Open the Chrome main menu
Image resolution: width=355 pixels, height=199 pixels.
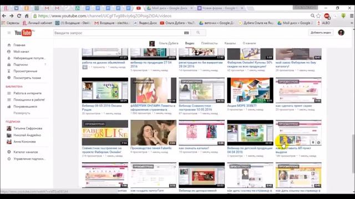click(352, 16)
